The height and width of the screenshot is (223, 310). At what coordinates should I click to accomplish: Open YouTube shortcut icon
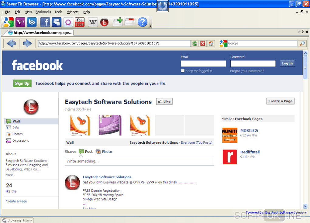point(80,22)
